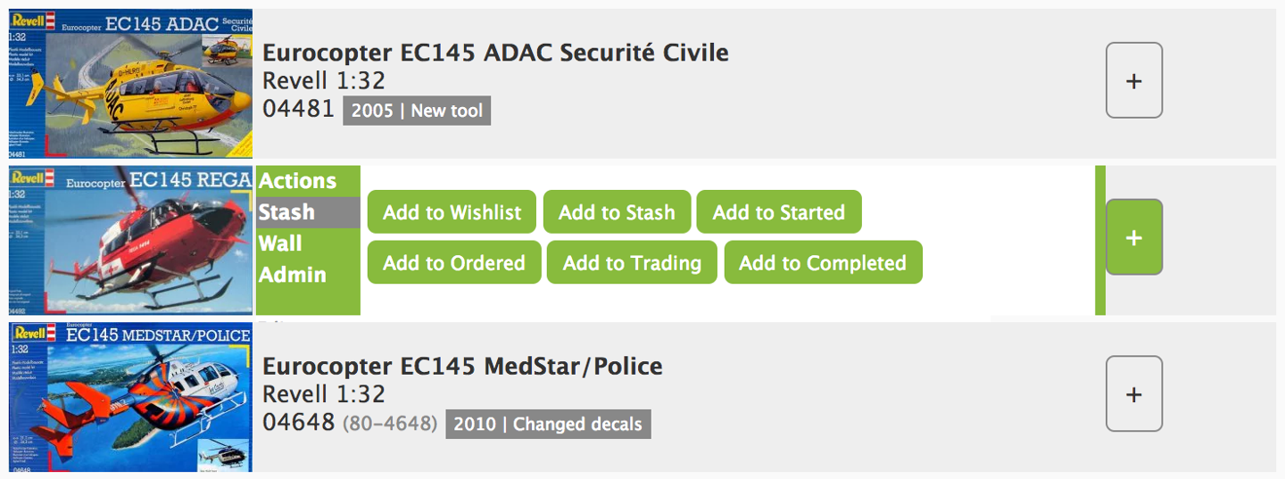Expand actions for EC145 ADAC Securité Civile

(x=1133, y=80)
